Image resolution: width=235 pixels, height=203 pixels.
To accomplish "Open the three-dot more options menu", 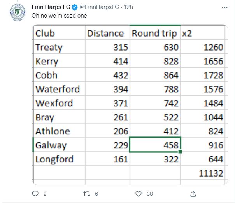I will (224, 7).
